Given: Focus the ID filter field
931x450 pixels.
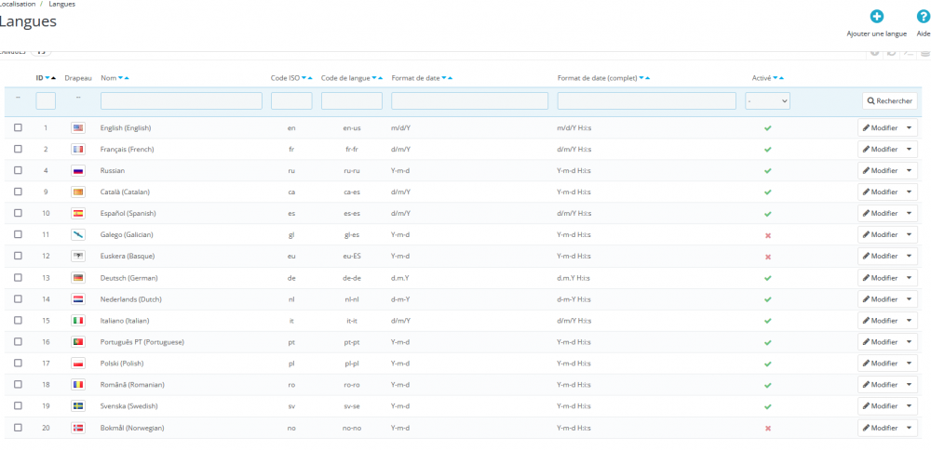Looking at the screenshot, I should [46, 100].
